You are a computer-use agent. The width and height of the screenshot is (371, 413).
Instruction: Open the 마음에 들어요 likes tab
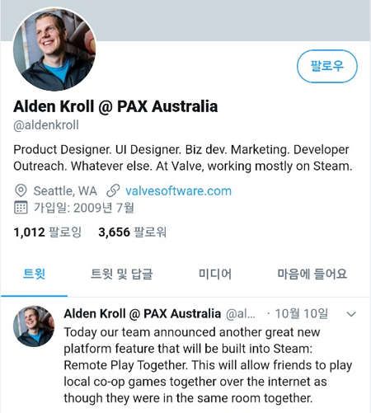pos(312,274)
